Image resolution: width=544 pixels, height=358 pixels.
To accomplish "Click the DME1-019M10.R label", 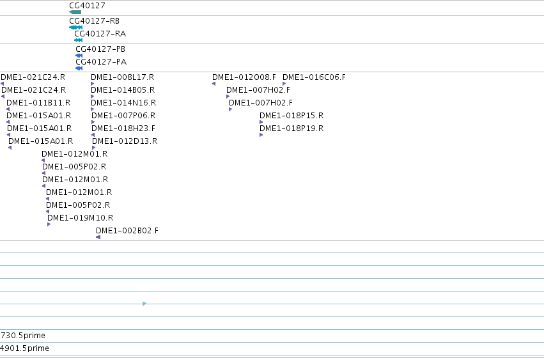I will (x=80, y=218).
